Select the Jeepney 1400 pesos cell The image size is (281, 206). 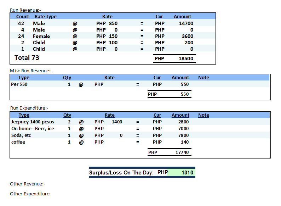33,122
